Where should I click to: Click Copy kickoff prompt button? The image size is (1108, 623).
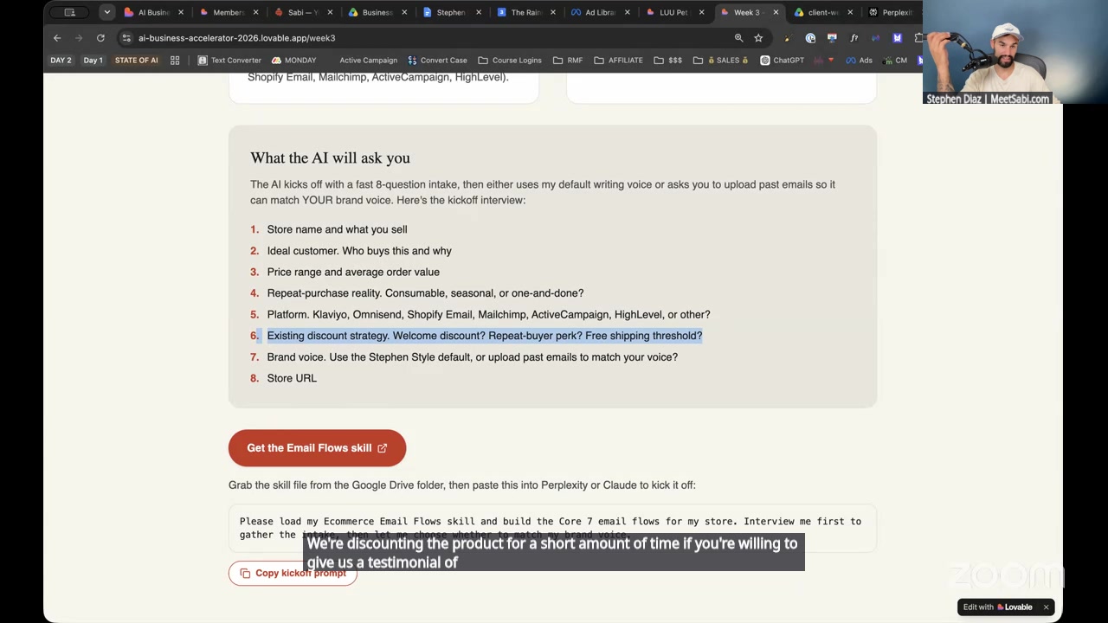coord(293,573)
